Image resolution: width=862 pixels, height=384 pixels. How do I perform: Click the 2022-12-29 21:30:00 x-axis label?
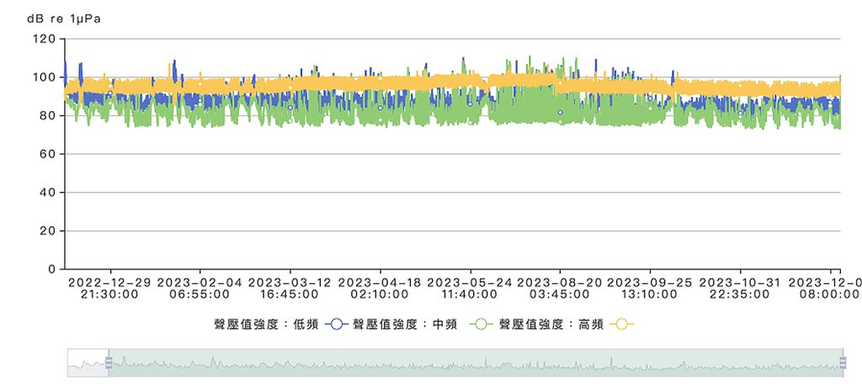(x=109, y=288)
